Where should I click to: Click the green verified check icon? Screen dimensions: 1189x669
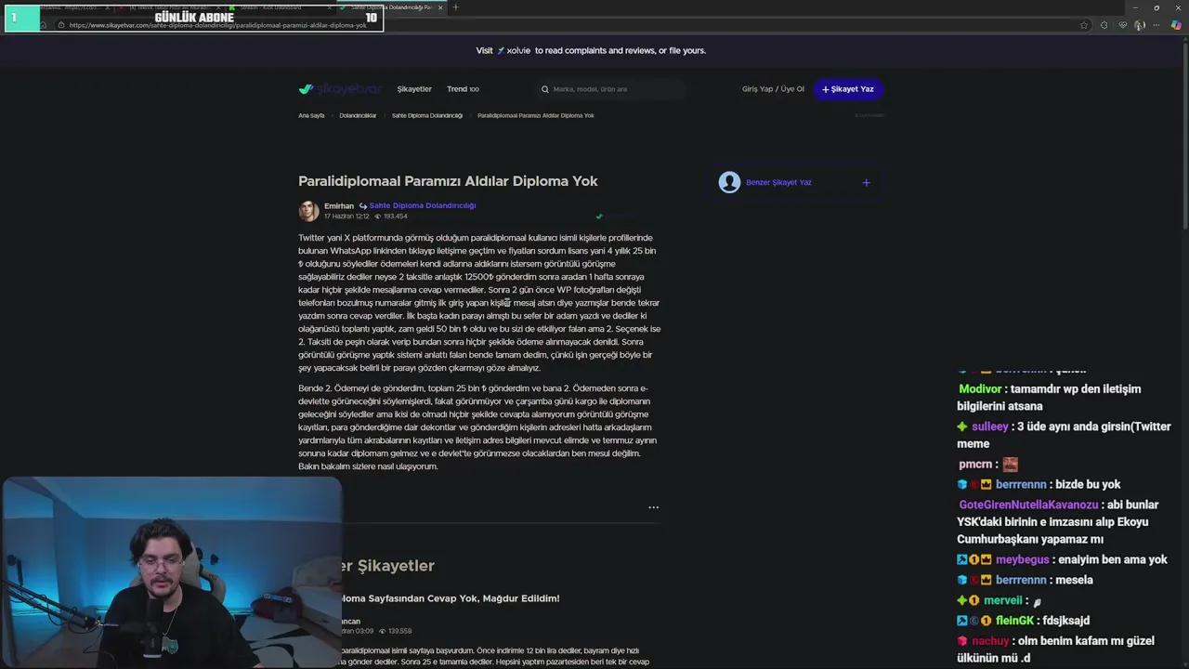pyautogui.click(x=599, y=216)
